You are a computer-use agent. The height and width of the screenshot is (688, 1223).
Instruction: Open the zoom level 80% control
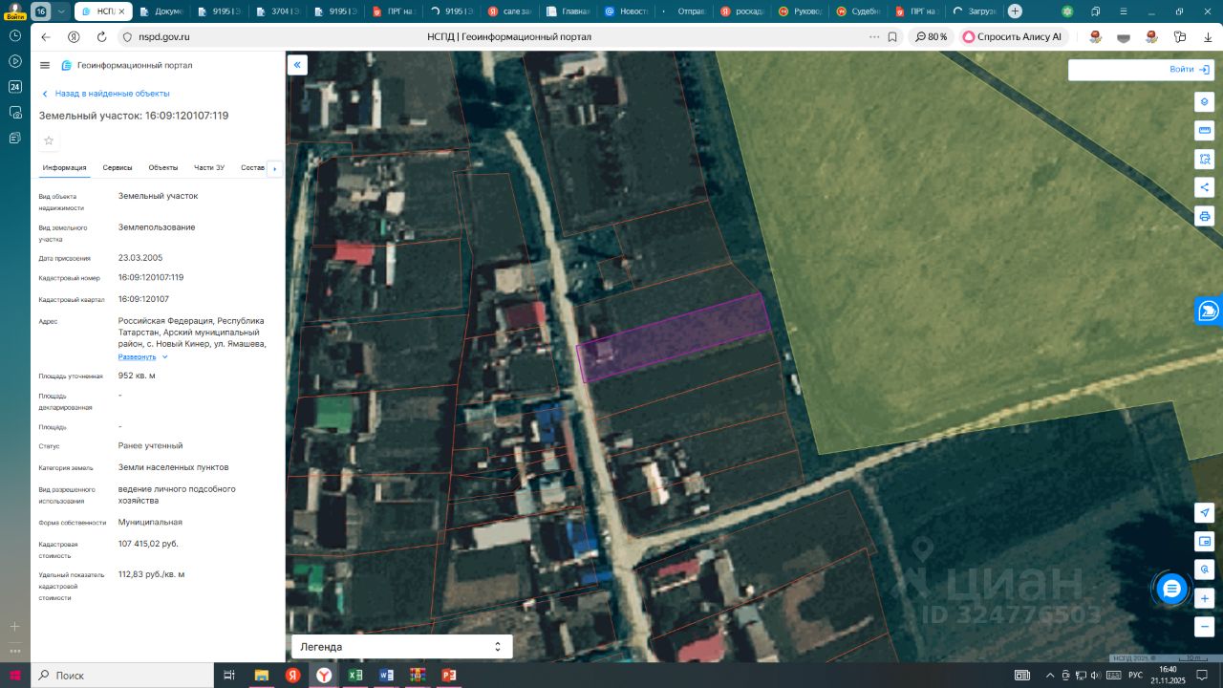(x=931, y=37)
